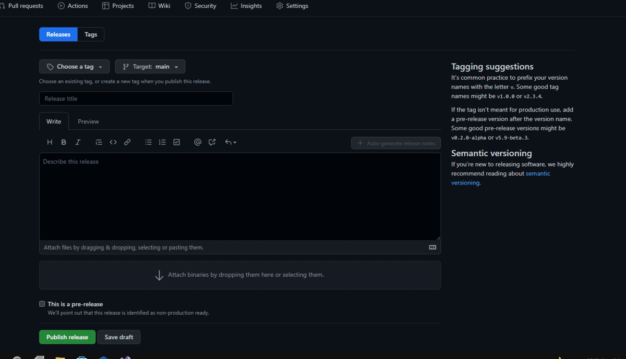Click the Save draft button
The image size is (626, 359).
119,337
